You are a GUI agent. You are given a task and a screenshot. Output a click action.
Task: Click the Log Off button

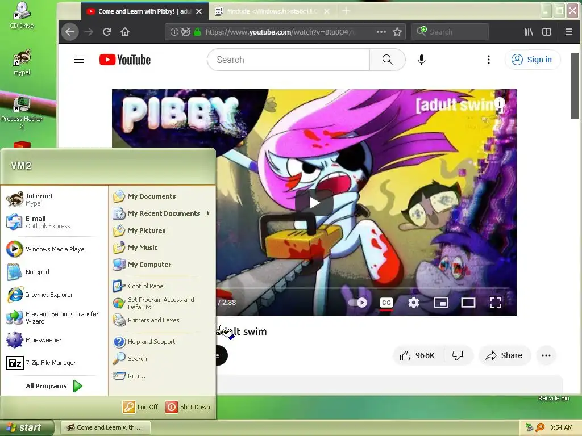click(141, 407)
